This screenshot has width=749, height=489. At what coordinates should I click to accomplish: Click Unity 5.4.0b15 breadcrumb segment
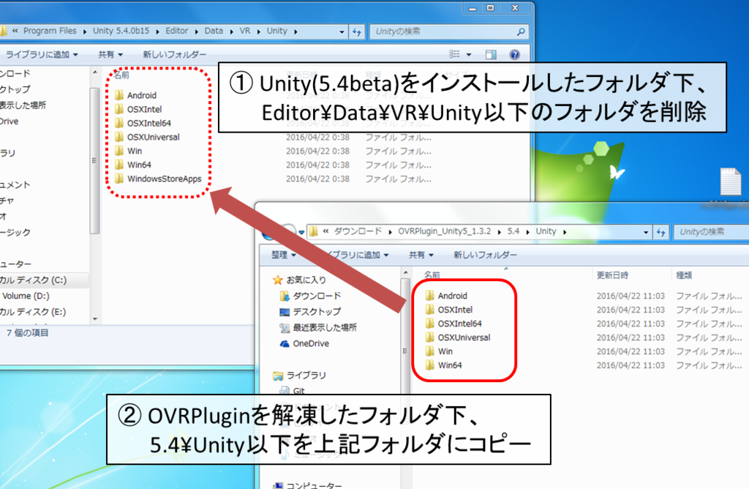[x=121, y=31]
